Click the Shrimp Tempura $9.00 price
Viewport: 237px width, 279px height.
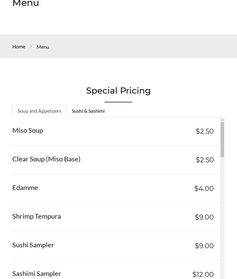tap(204, 217)
